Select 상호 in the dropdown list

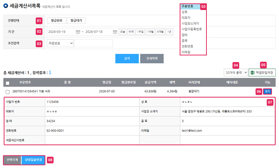coord(185,12)
